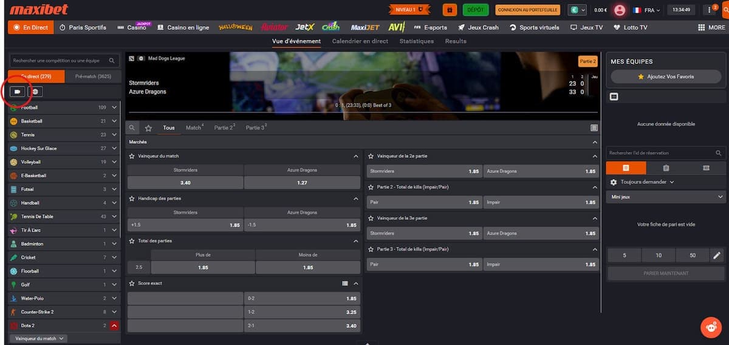Screen dimensions: 729x345
Task: Click the competition or team search field
Action: [x=65, y=61]
